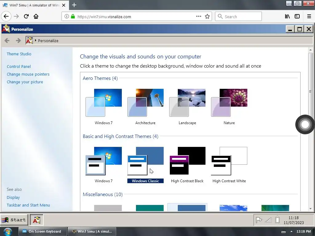This screenshot has height=236, width=315.
Task: Open the browser home page
Action: tap(36, 17)
